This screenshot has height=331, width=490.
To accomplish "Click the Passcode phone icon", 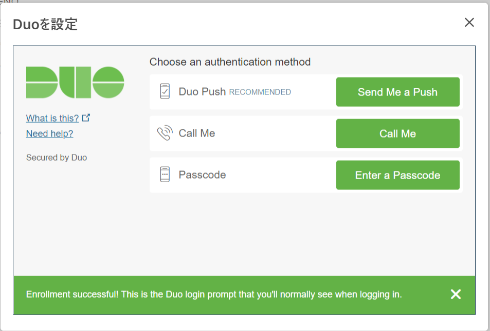I will [x=165, y=174].
